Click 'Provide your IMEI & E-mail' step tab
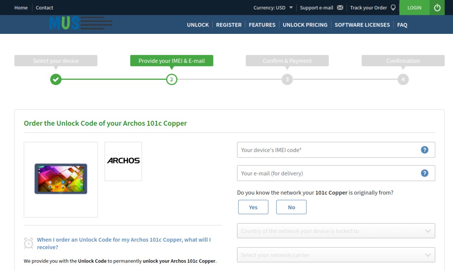The height and width of the screenshot is (271, 453). point(172,61)
